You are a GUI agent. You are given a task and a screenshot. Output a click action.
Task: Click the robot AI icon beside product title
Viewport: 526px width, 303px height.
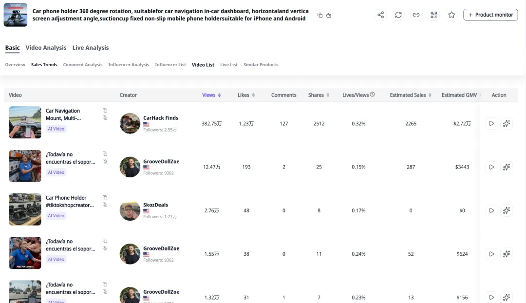[329, 15]
